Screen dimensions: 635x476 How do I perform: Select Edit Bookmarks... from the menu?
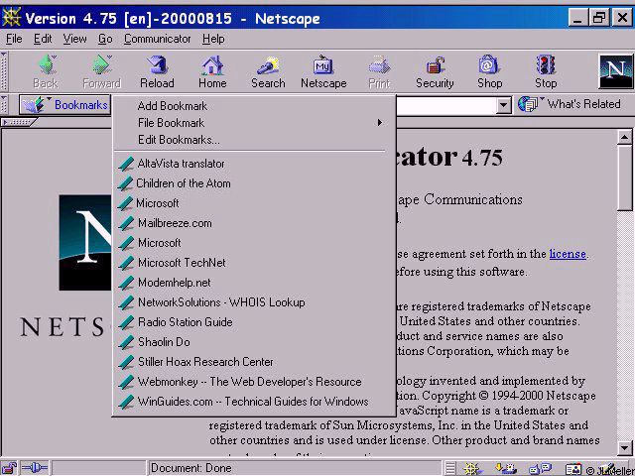tap(179, 140)
